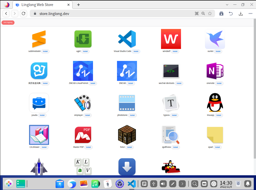256x190 pixels.
Task: Open the ZWCAD-LinuxPreInst app icon
Action: point(83,71)
